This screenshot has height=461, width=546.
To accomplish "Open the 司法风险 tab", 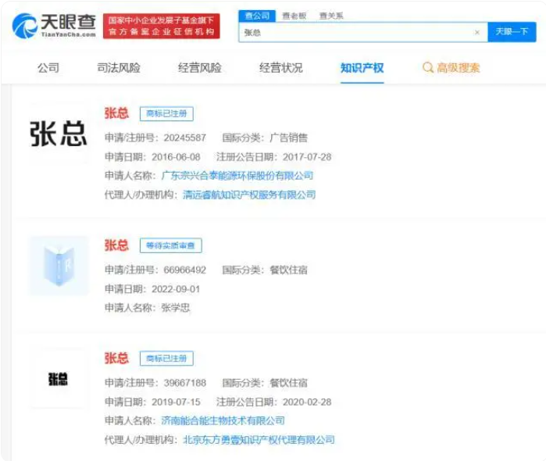I will point(119,68).
